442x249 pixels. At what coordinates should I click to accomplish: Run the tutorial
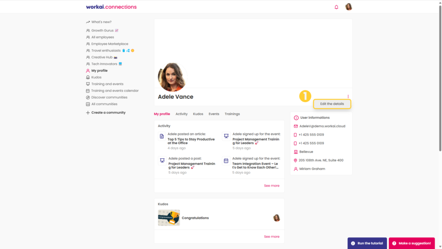point(367,243)
